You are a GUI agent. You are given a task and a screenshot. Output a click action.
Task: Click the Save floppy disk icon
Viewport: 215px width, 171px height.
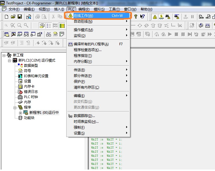20,17
